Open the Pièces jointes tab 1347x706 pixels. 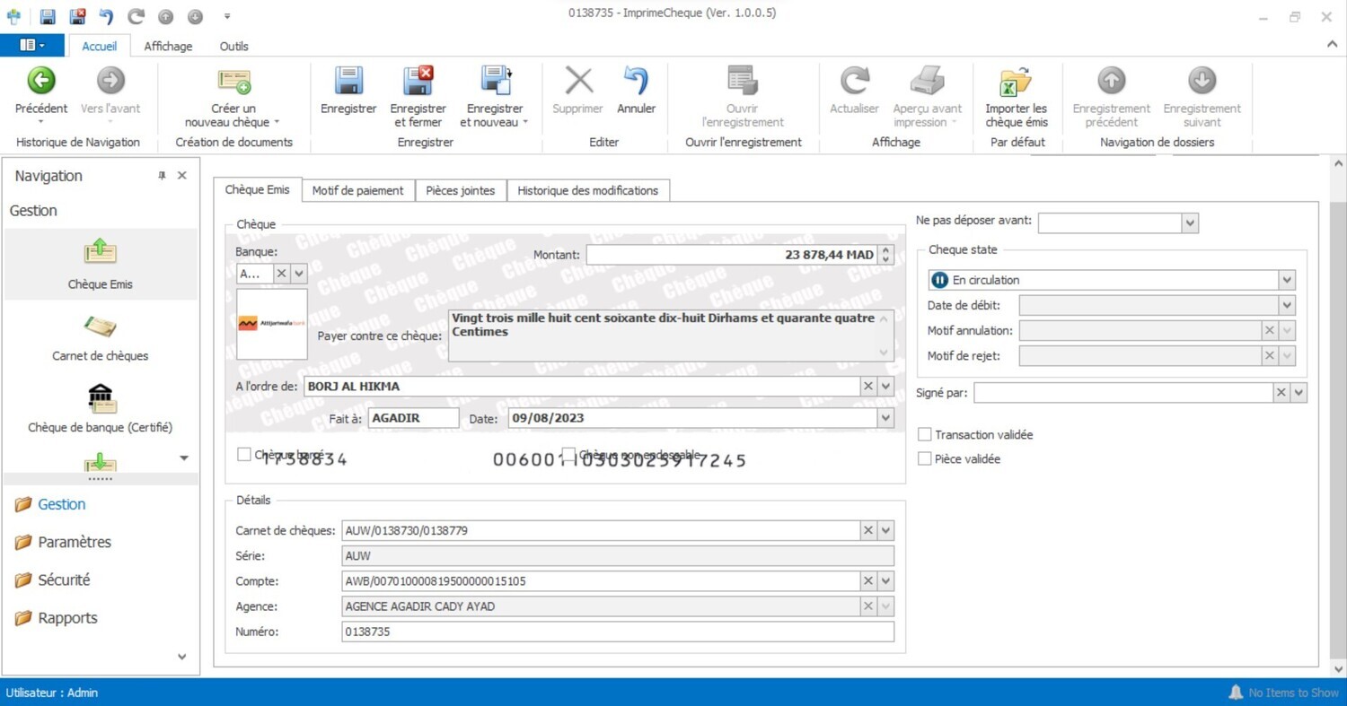point(461,190)
